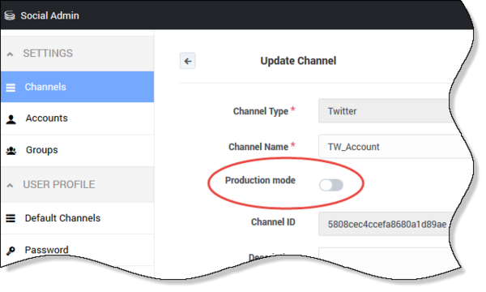Click the Social Admin database logo icon

pos(10,15)
